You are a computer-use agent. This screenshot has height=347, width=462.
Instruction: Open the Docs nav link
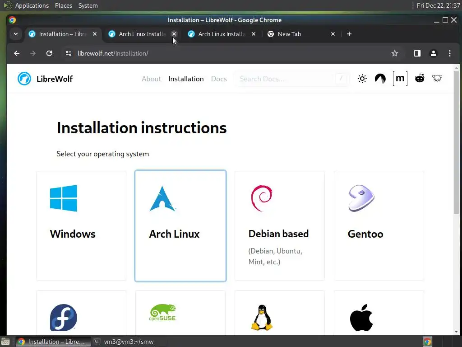pos(219,79)
